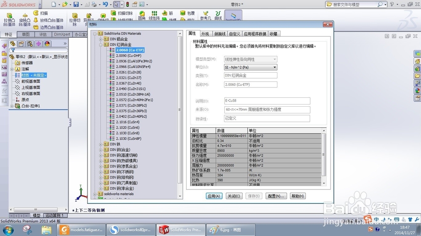Collapse the DIN 红铜合金 folder
The height and width of the screenshot is (236, 421).
[x=101, y=45]
